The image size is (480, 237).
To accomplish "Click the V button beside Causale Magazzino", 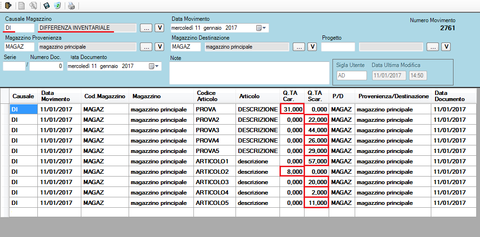I will tap(159, 28).
